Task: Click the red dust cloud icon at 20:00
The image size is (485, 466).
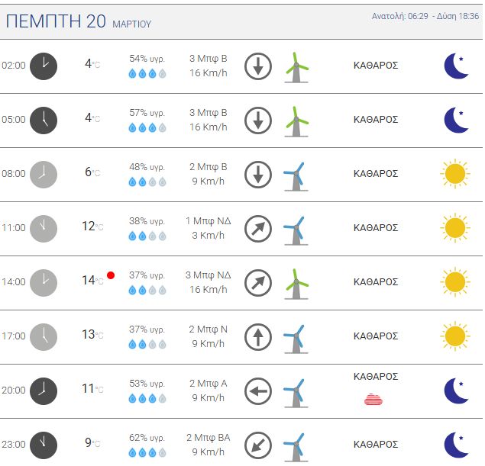Action: point(373,399)
